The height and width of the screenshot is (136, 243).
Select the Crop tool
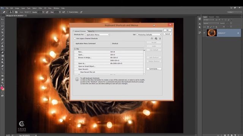2,32
